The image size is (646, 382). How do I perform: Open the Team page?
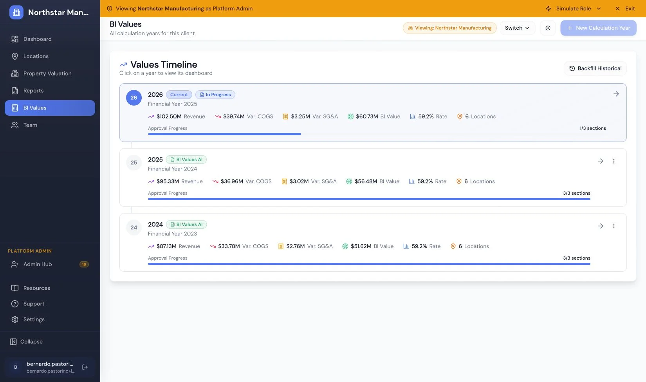(x=50, y=125)
